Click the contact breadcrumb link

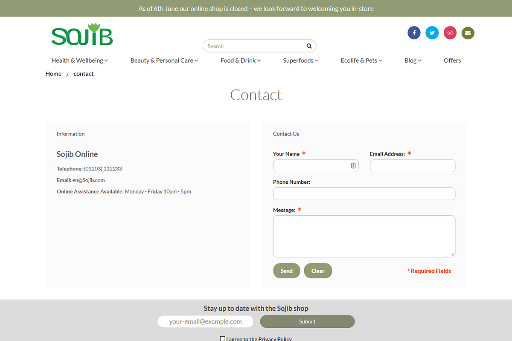pyautogui.click(x=84, y=74)
